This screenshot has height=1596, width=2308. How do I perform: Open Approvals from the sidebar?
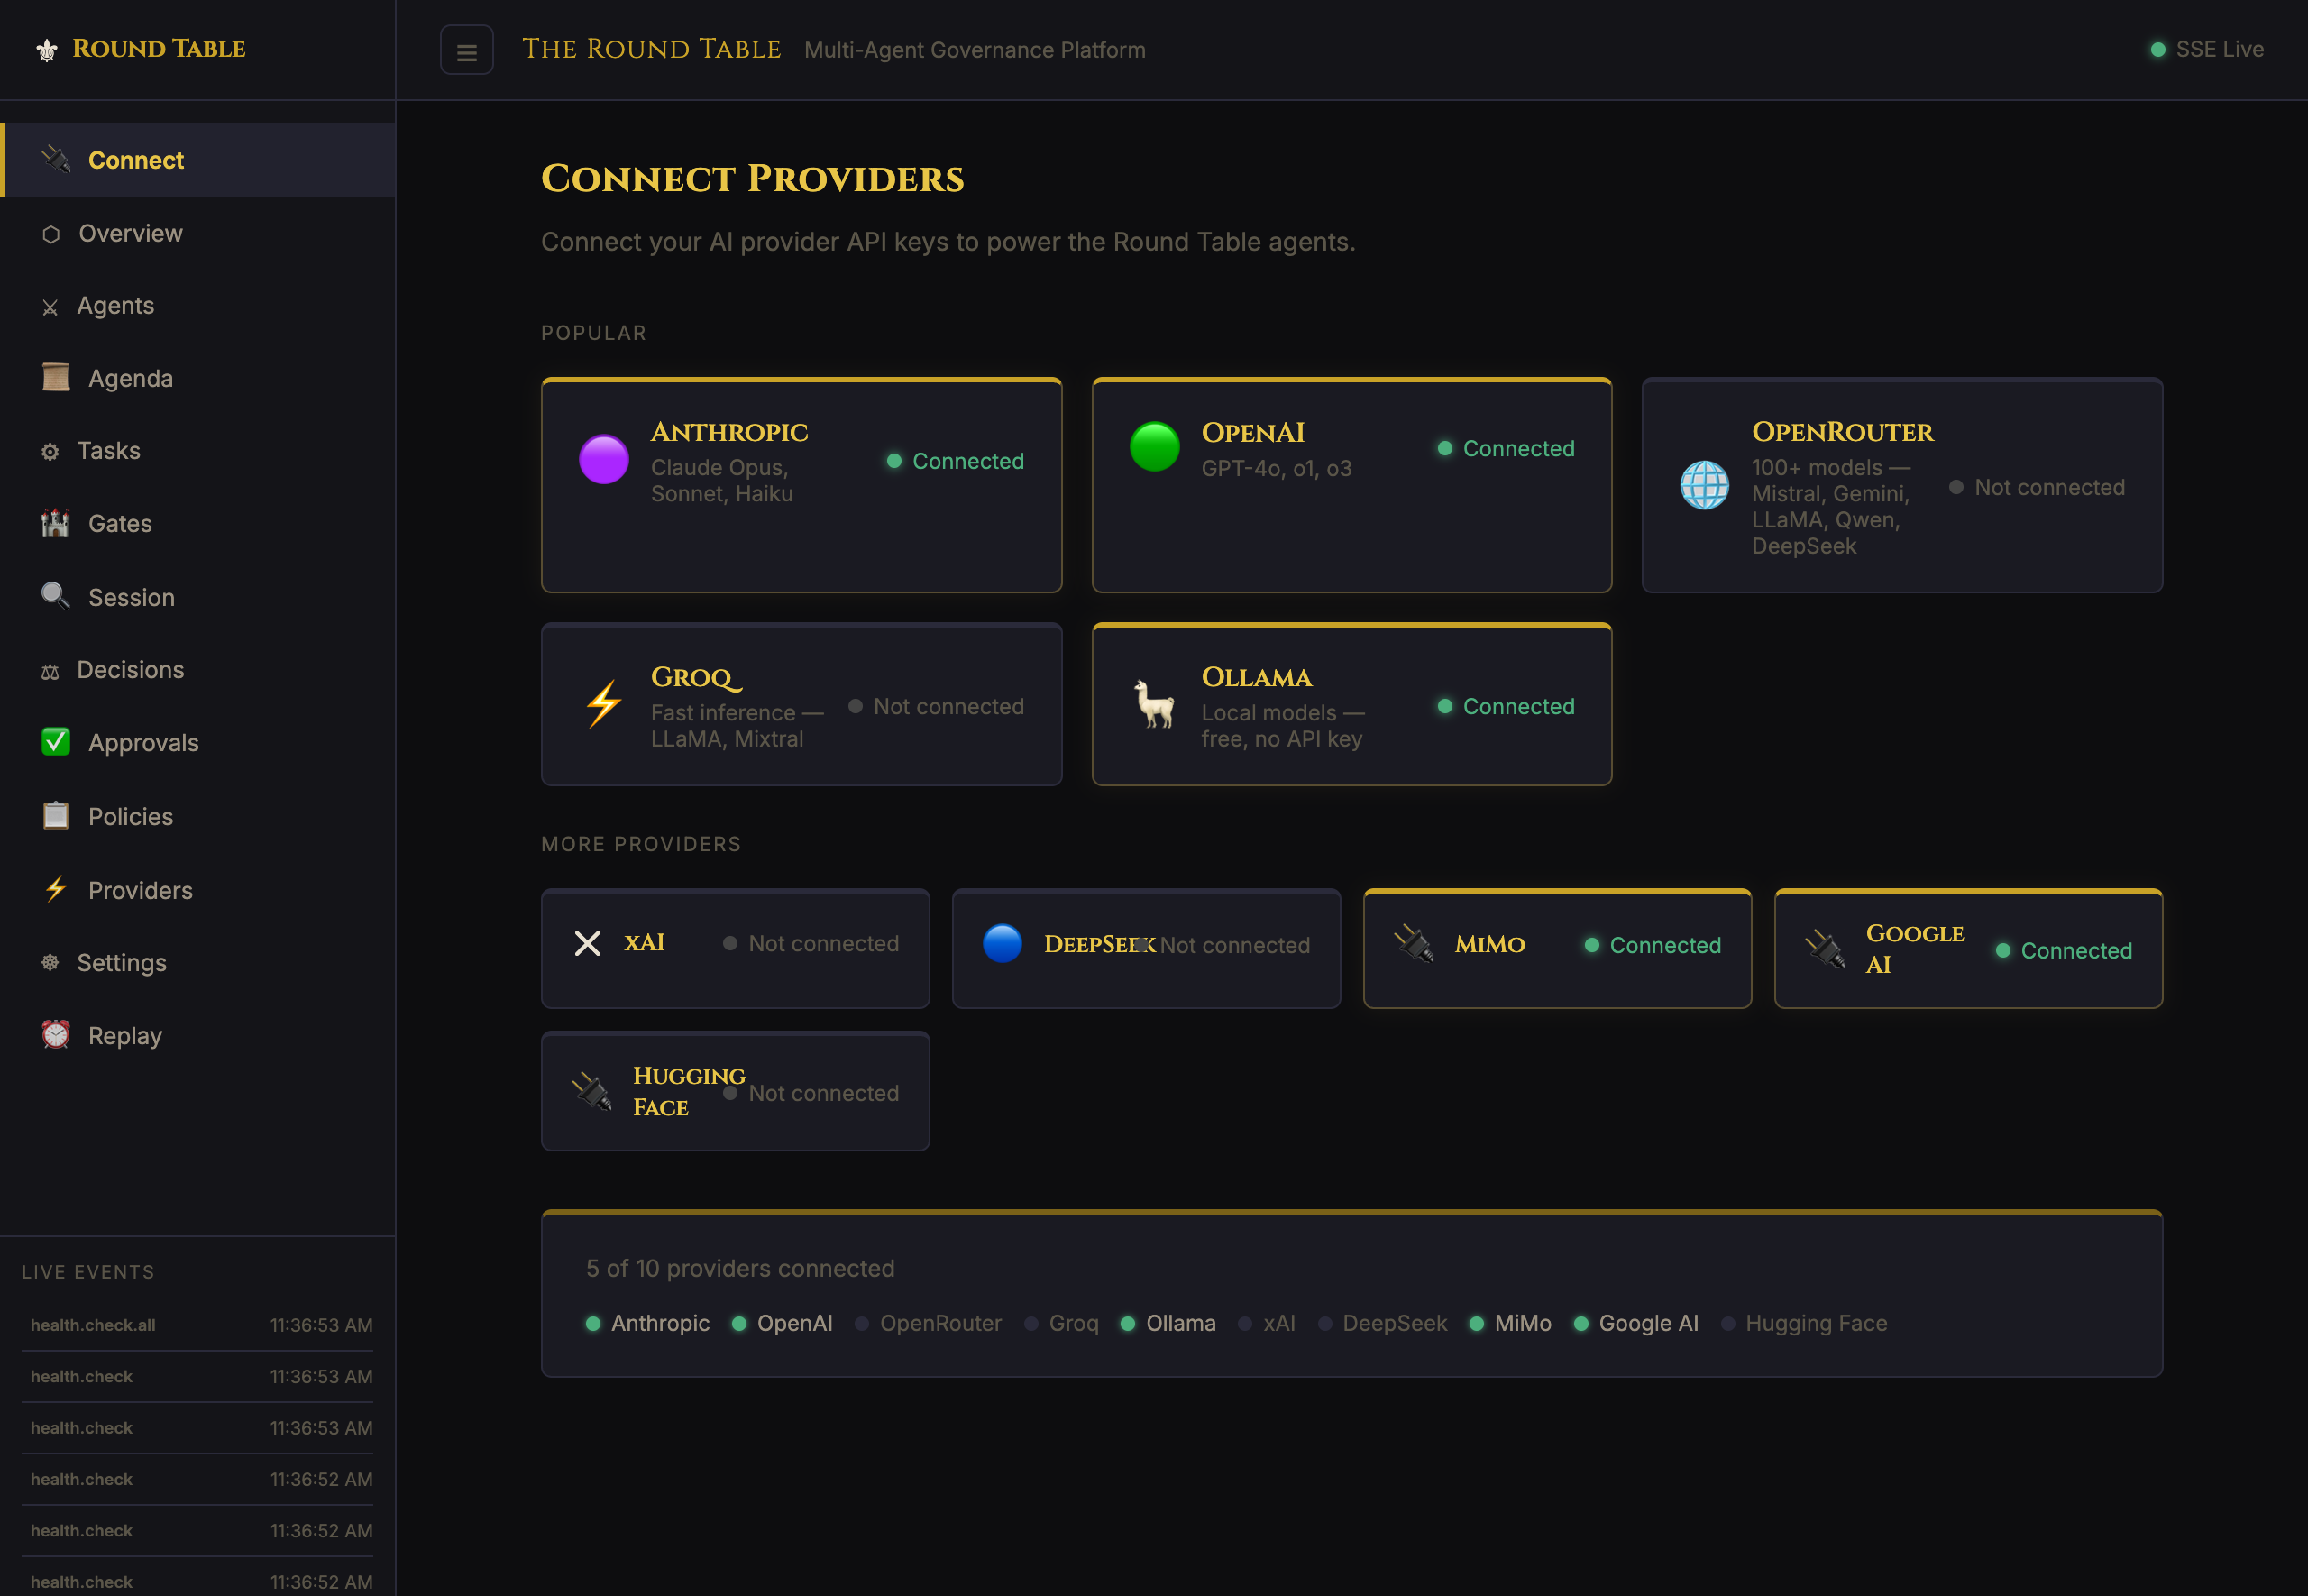(199, 743)
